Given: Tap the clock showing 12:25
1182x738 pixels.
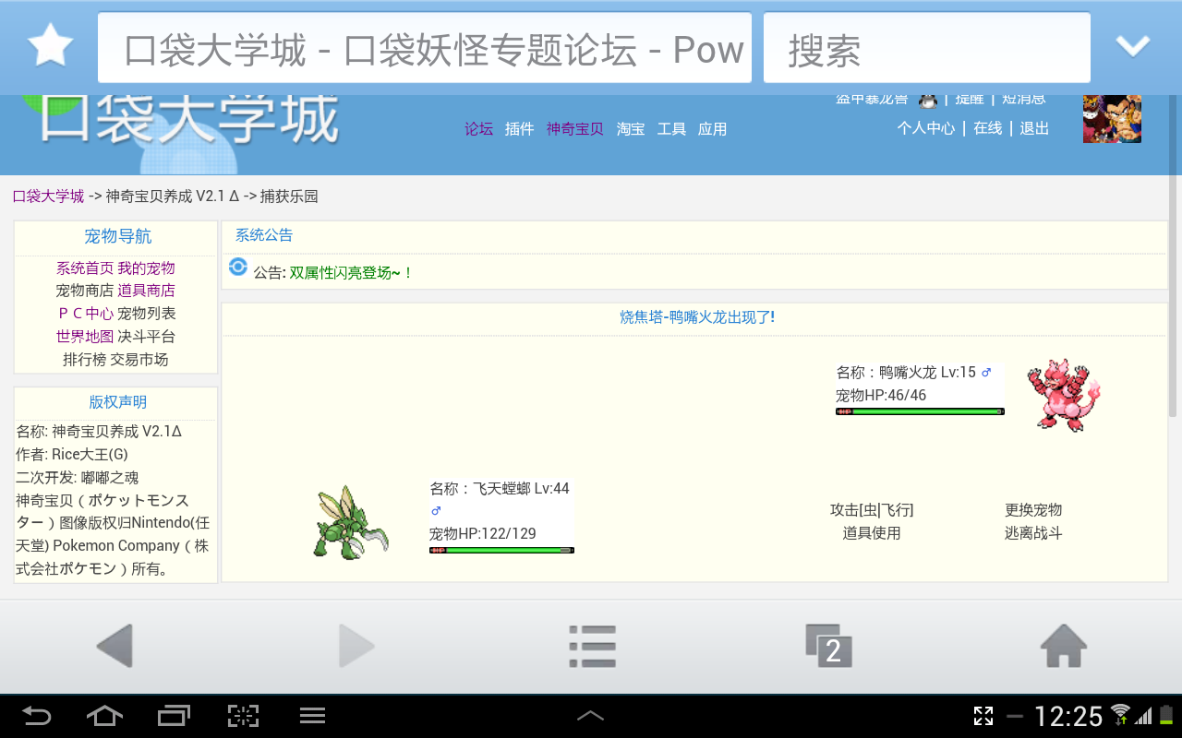Looking at the screenshot, I should [1068, 716].
